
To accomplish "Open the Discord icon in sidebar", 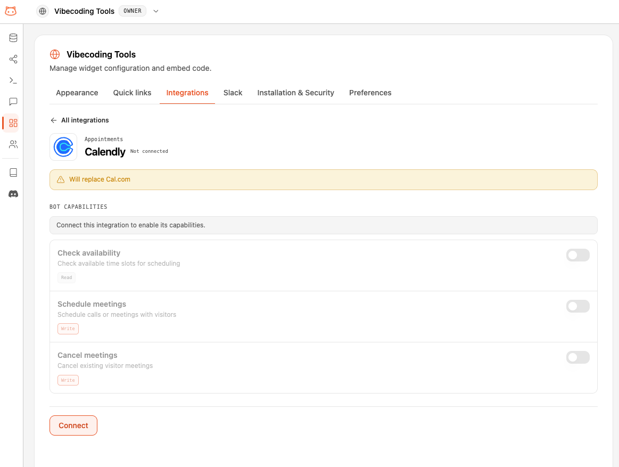I will point(13,194).
